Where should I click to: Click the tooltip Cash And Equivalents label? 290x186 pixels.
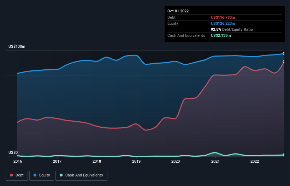186,35
